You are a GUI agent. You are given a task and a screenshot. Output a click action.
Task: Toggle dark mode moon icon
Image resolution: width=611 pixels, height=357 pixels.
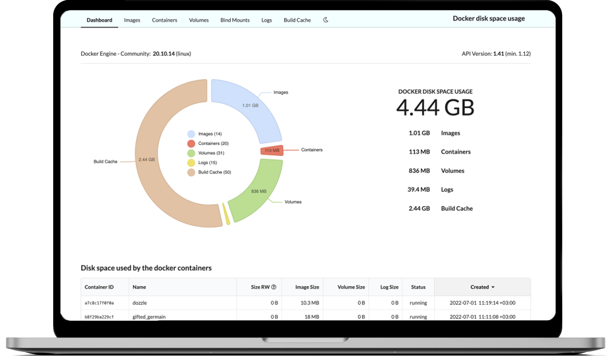click(x=326, y=20)
